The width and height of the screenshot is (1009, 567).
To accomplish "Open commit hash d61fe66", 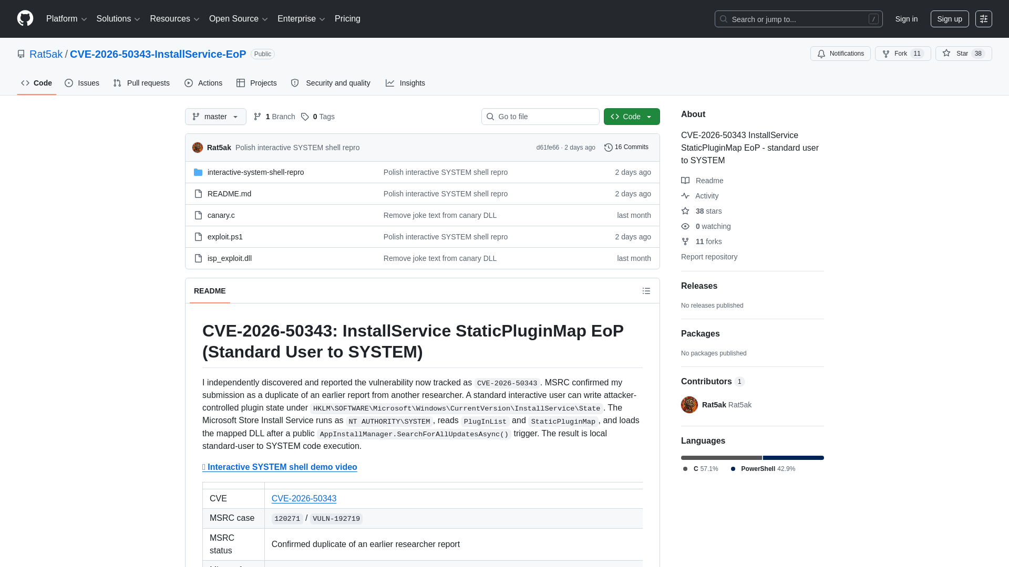I will [x=548, y=148].
